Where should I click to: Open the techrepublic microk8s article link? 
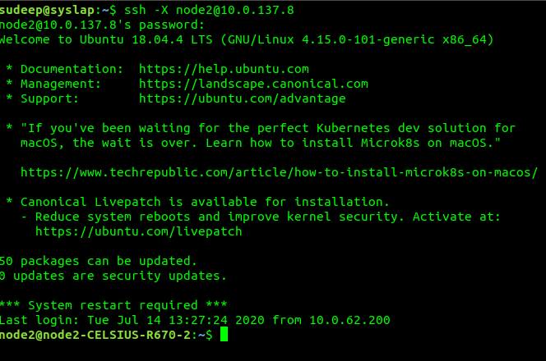(x=280, y=172)
